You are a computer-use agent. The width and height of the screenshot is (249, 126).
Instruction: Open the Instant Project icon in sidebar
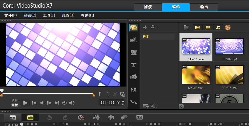(134, 40)
